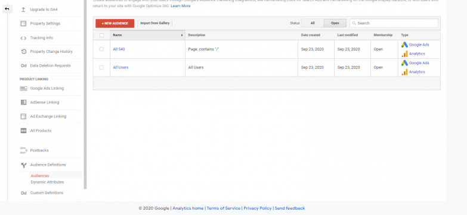Screen dimensions: 467x215
Task: Click the Property Settings panel icon
Action: (x=23, y=24)
